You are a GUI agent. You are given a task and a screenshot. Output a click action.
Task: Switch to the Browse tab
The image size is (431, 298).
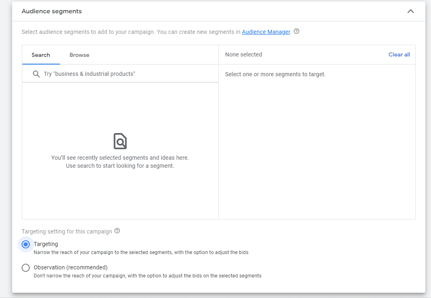pos(80,55)
